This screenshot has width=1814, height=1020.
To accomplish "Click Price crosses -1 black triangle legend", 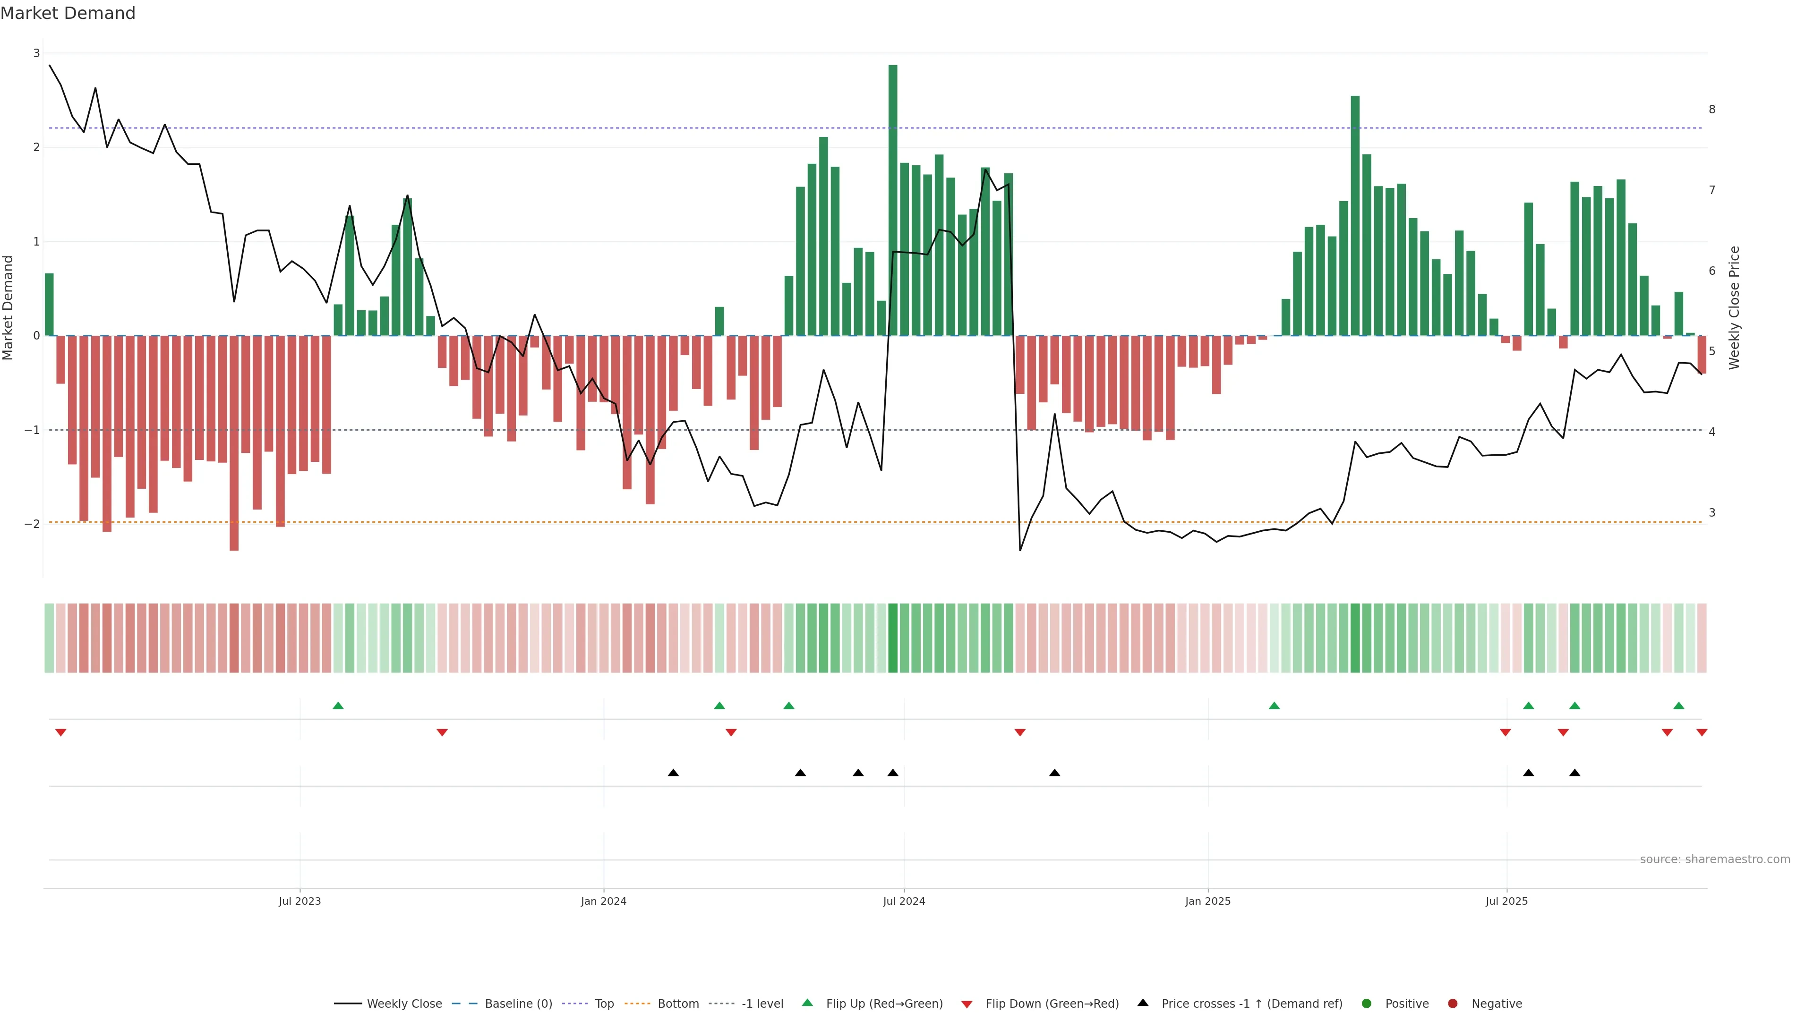I will click(1143, 1003).
